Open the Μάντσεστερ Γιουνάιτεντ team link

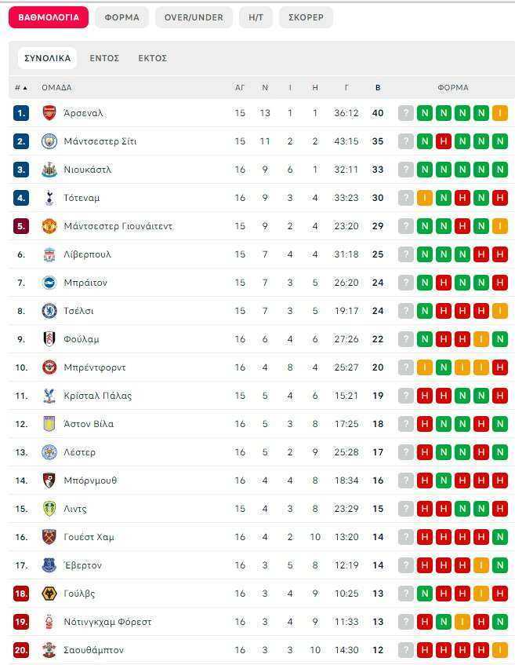(118, 226)
